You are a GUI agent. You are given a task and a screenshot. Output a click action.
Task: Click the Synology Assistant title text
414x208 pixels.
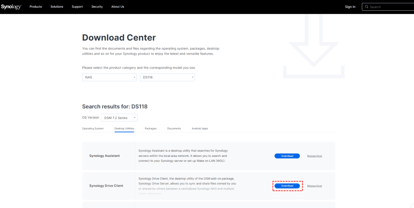tap(104, 156)
